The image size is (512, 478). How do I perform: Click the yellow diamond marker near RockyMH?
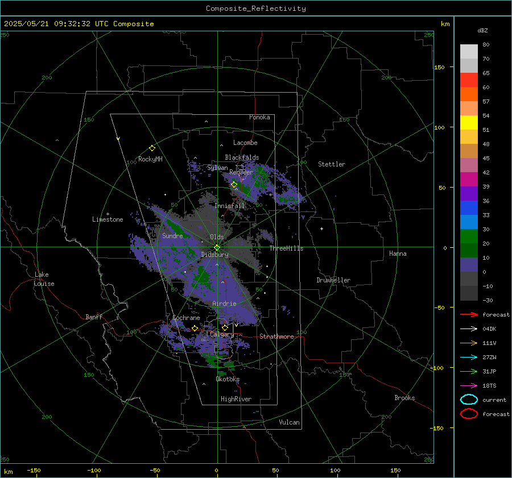coord(152,148)
